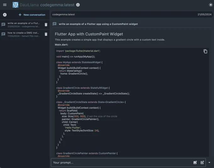The image size is (214, 168).
Task: Click the 'style: TextStyle(fontSize: 24)' line
Action: [x=82, y=130]
